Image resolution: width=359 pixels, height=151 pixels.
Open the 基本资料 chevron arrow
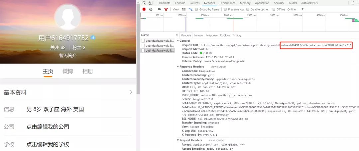pos(131,92)
